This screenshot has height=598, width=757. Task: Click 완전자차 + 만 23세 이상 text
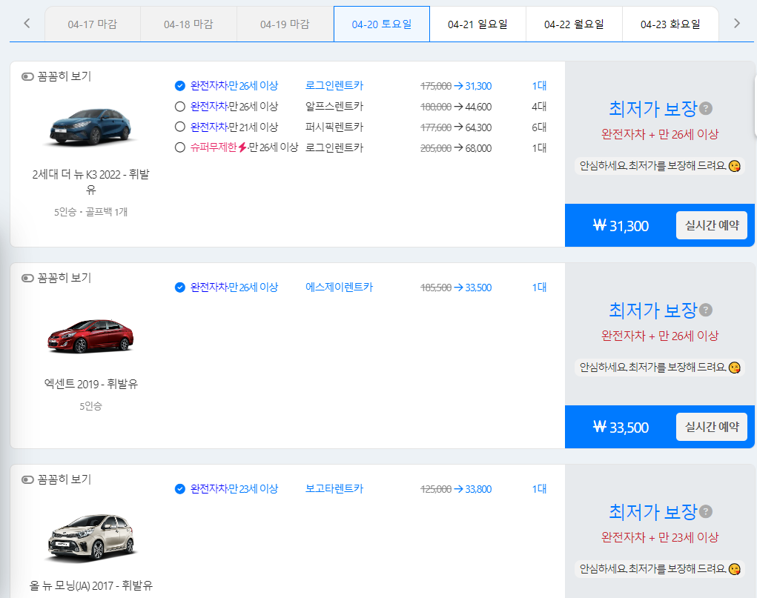(x=659, y=537)
